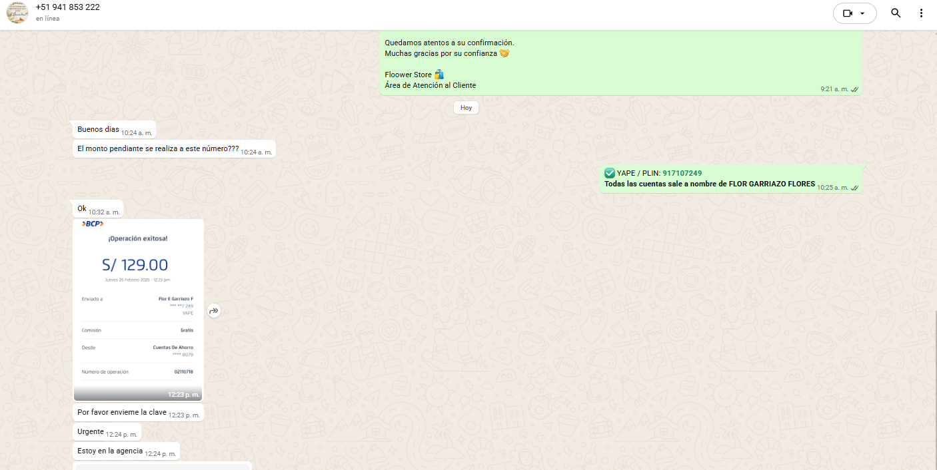Click read checkmarks on 9:21 a. m. message
Screen dimensions: 937x470
[854, 89]
